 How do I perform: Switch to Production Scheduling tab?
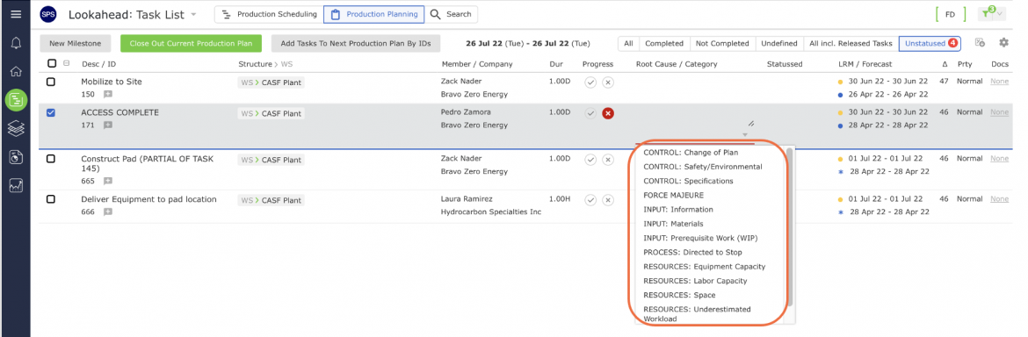[x=270, y=14]
